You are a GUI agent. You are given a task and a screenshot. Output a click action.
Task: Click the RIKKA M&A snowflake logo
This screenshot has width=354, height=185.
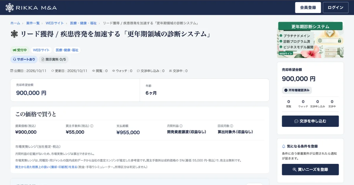tap(10, 8)
